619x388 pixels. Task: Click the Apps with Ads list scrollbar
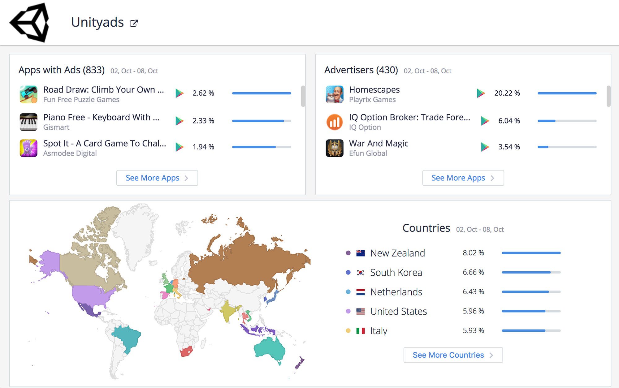[x=303, y=96]
